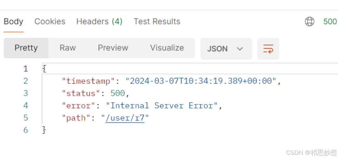This screenshot has height=158, width=338.
Task: Open the Headers (4) tab
Action: [99, 21]
